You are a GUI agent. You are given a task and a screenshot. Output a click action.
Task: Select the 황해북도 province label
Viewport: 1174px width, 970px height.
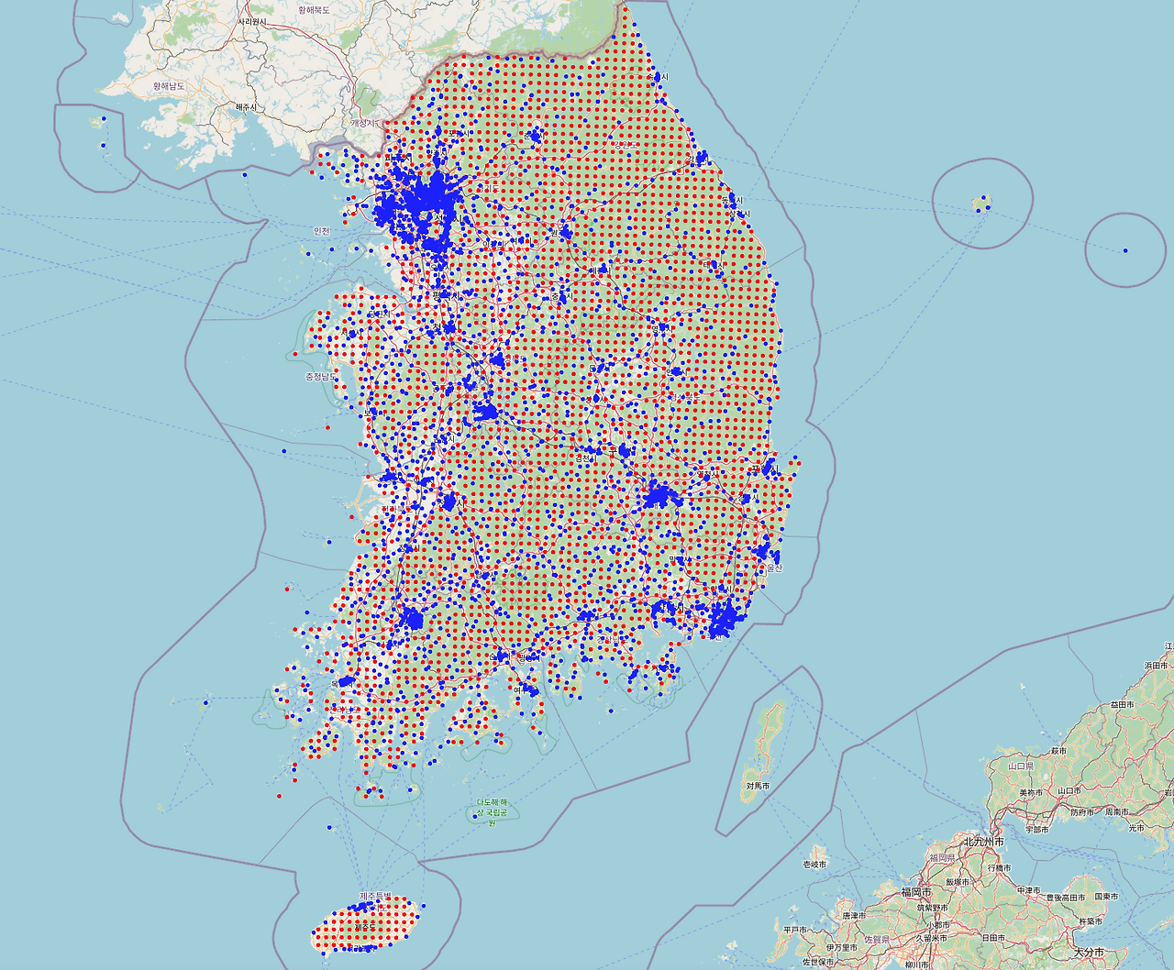coord(314,8)
